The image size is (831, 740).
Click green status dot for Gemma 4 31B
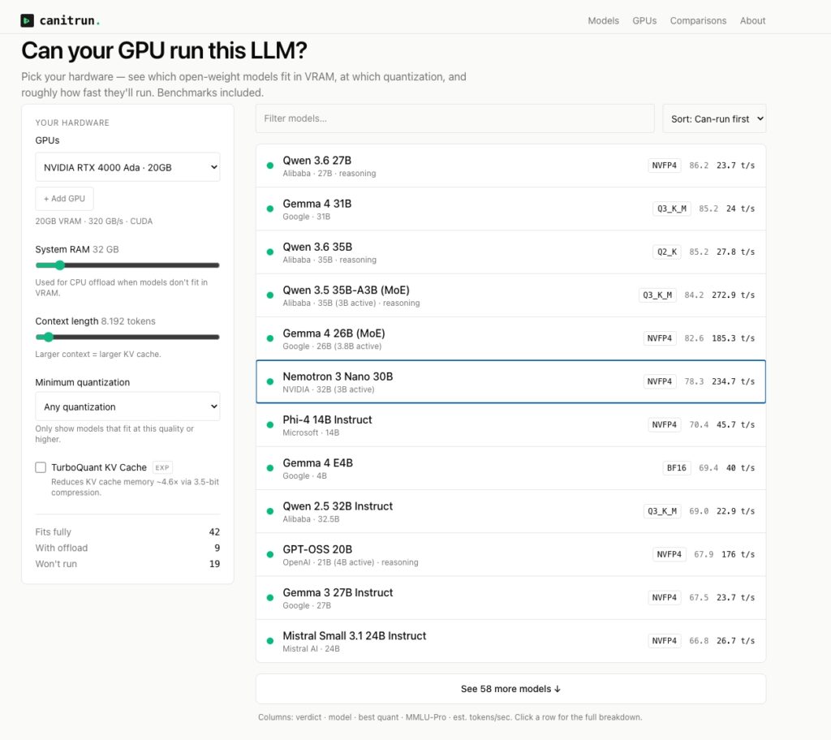(270, 209)
